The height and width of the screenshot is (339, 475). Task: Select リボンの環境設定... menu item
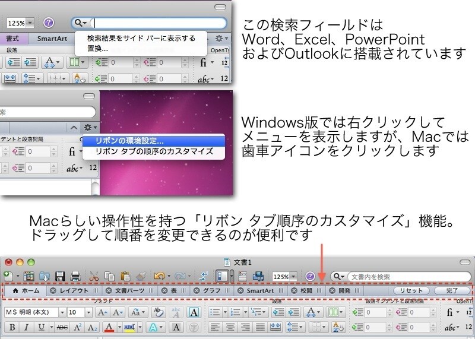coord(123,141)
